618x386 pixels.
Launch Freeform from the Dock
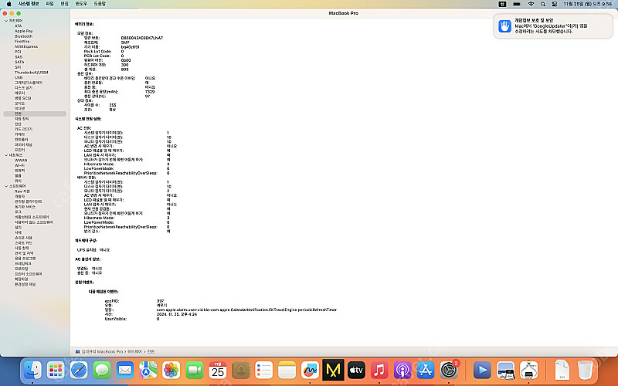coord(311,371)
